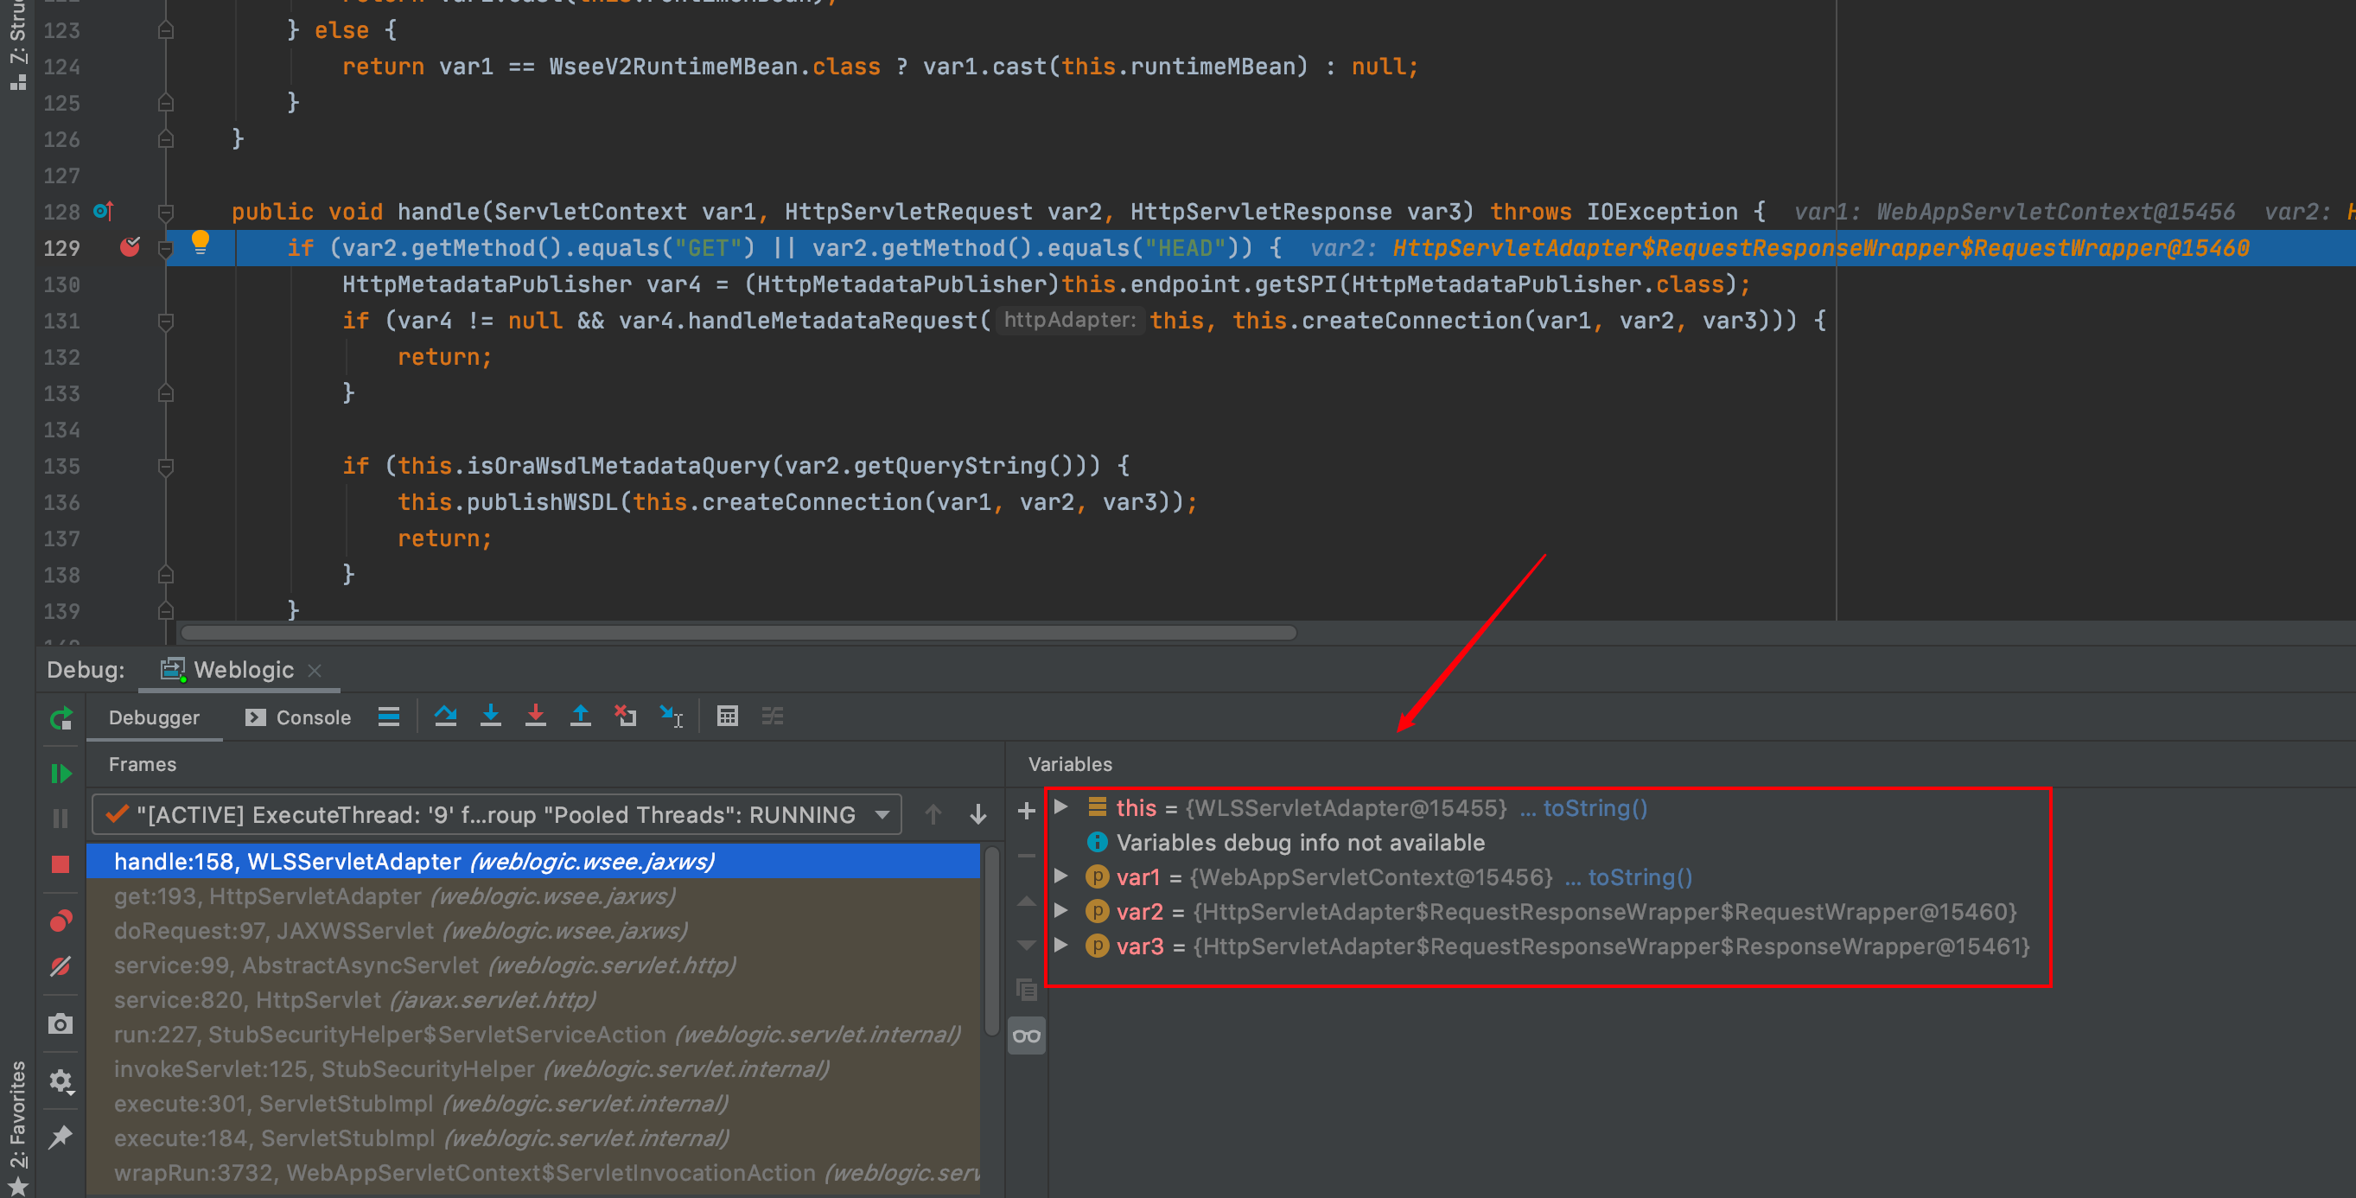Image resolution: width=2356 pixels, height=1198 pixels.
Task: Expand the 'this' variable node
Action: [1061, 807]
